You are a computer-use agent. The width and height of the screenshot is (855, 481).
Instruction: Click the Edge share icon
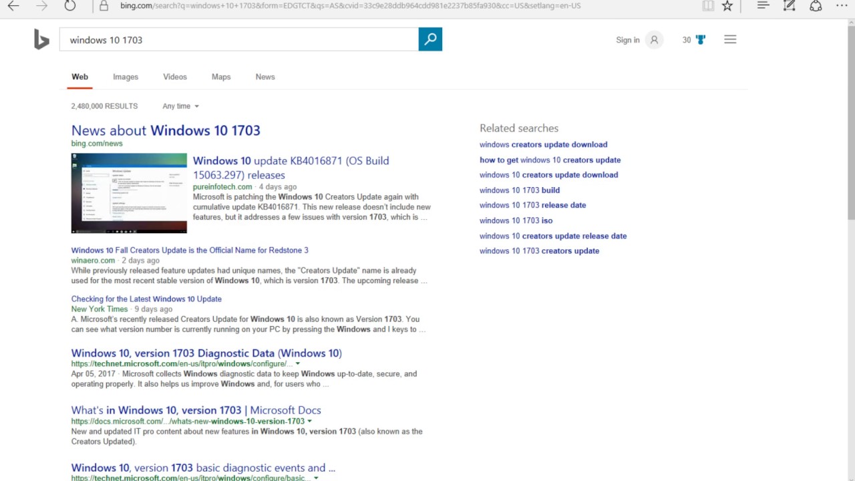pos(816,6)
